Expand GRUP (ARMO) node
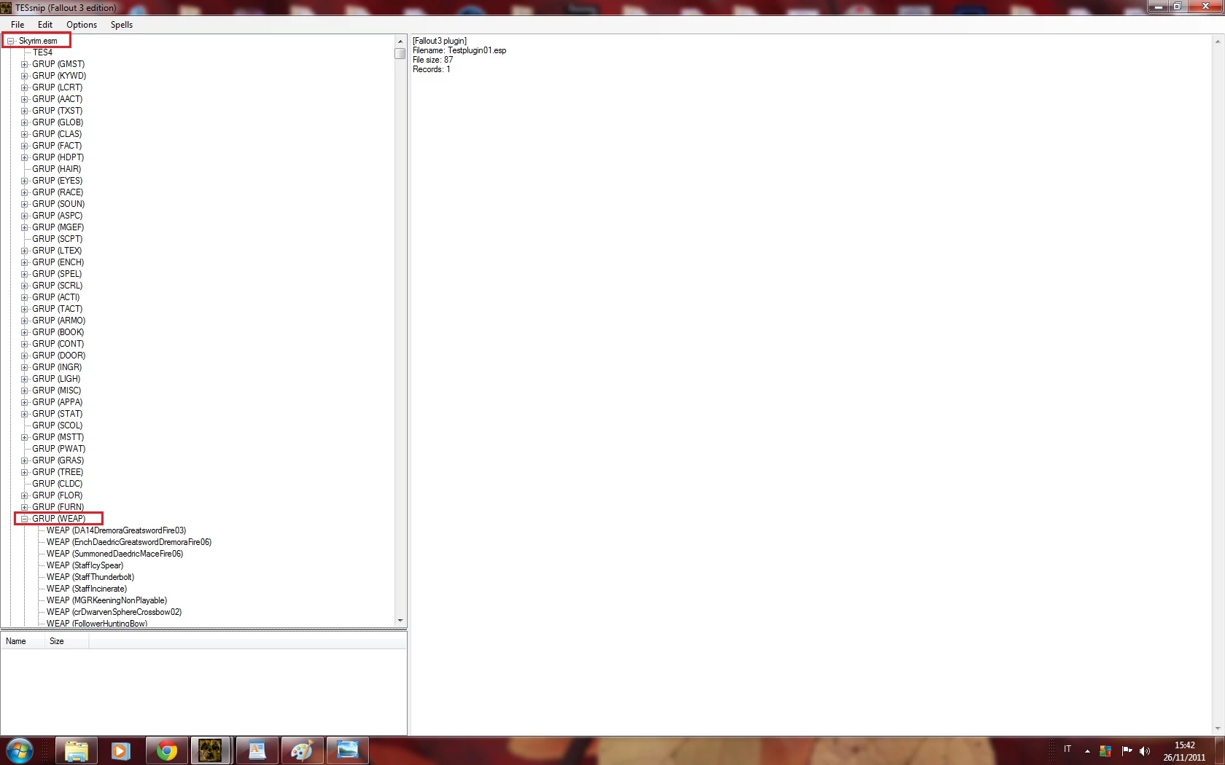 click(24, 321)
